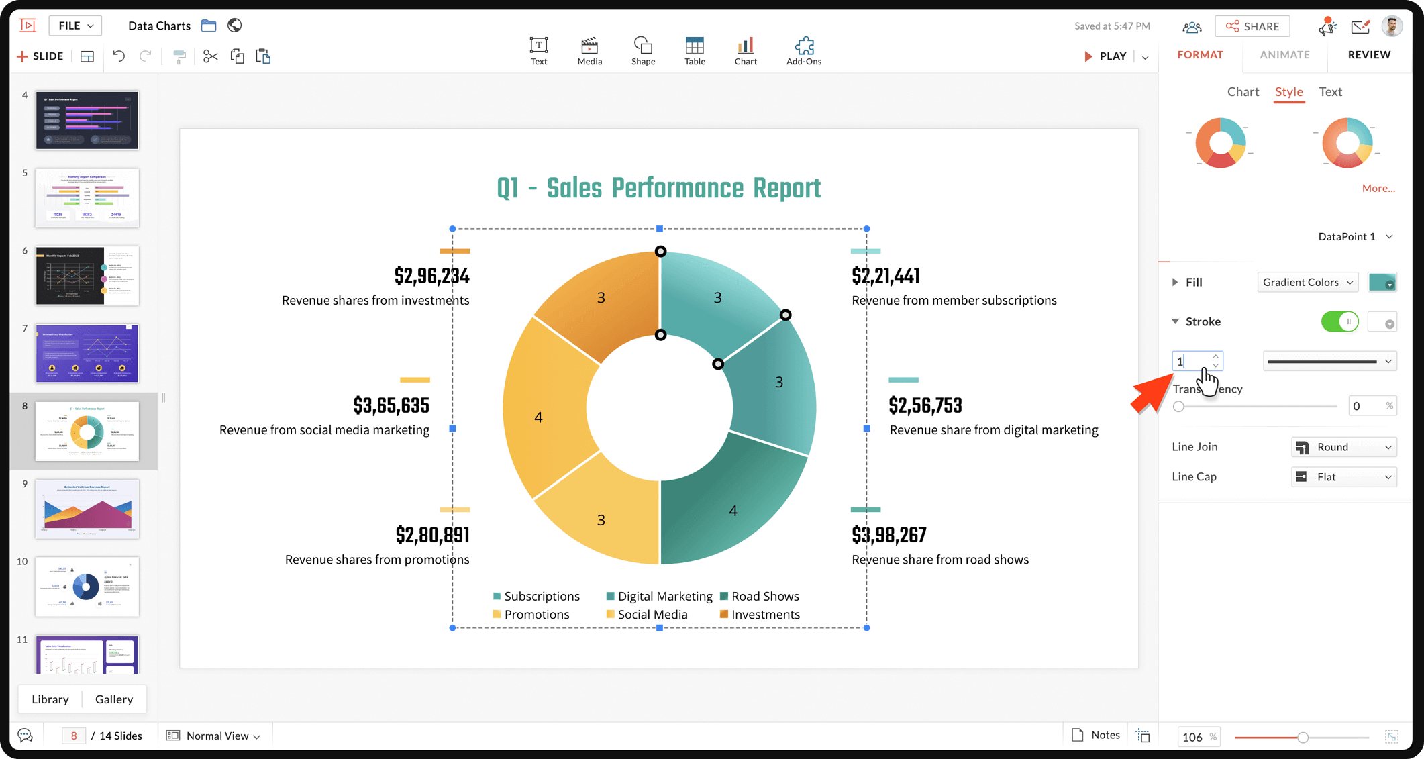
Task: Expand the Fill section triangle
Action: pos(1175,282)
